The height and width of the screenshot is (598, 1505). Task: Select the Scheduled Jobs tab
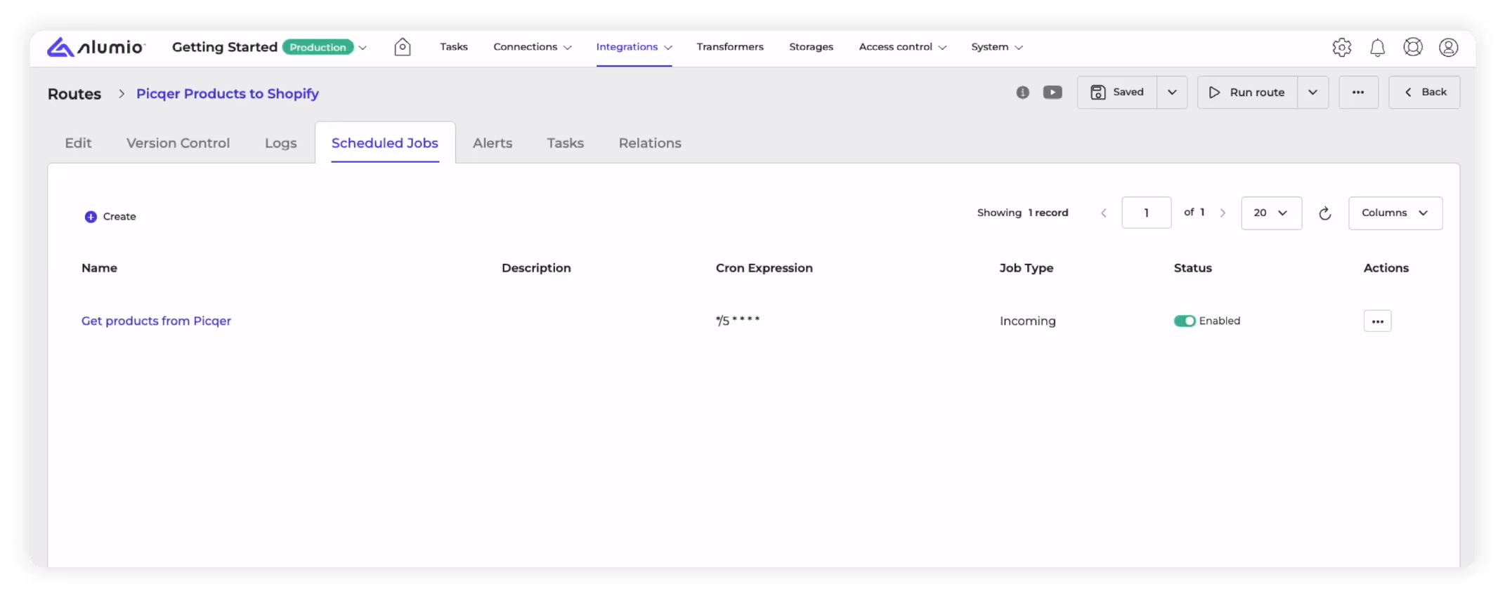point(384,143)
